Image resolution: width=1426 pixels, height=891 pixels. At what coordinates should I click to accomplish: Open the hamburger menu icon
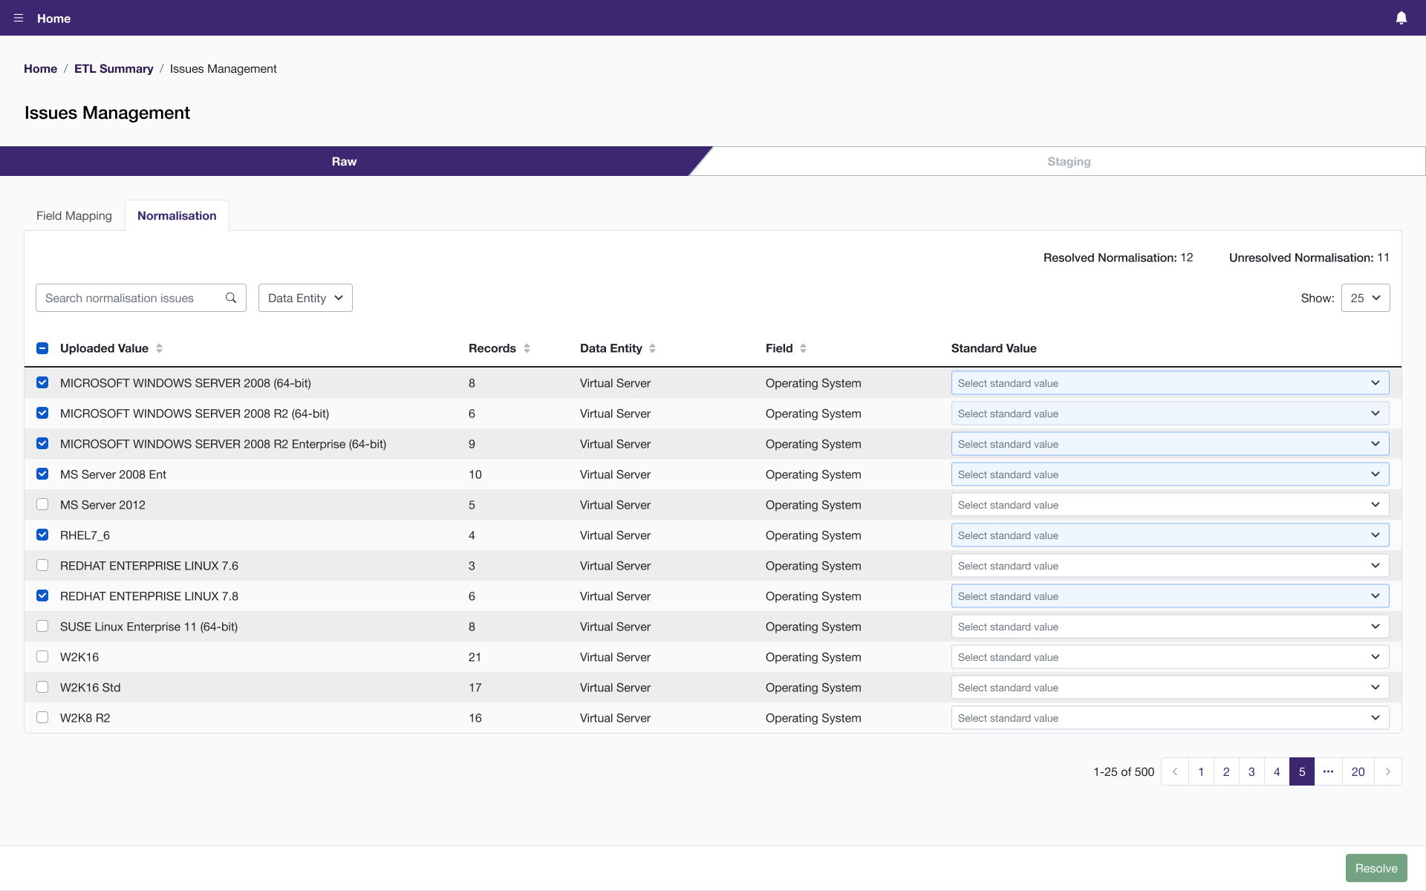tap(19, 18)
